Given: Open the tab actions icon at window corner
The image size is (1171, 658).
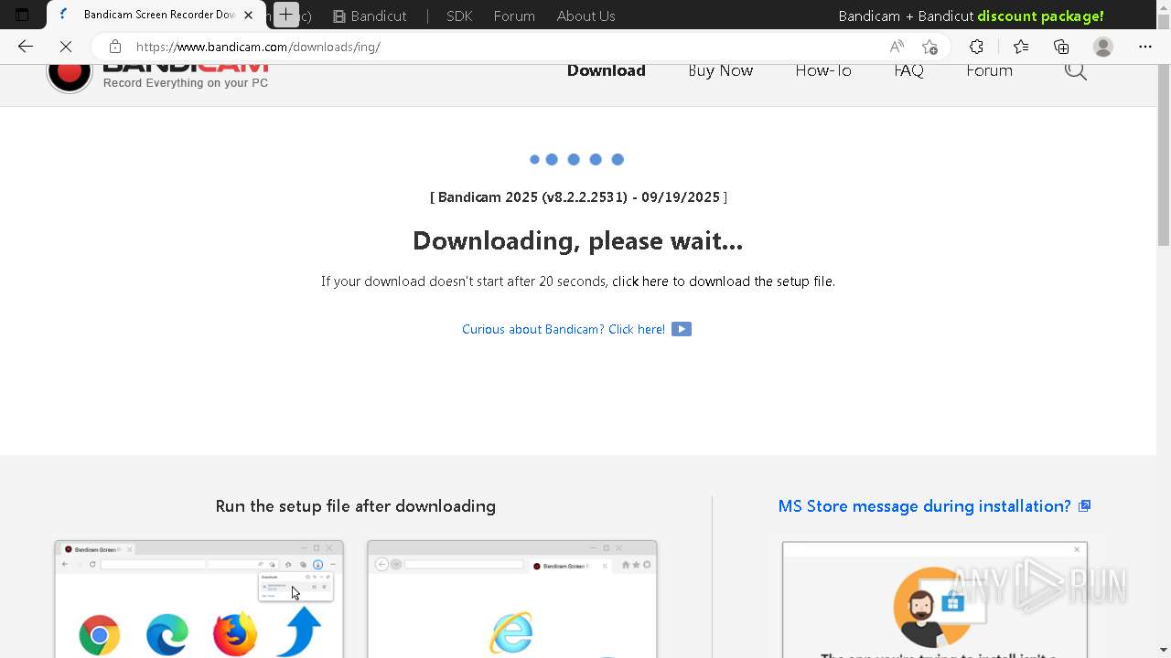Looking at the screenshot, I should 22,15.
